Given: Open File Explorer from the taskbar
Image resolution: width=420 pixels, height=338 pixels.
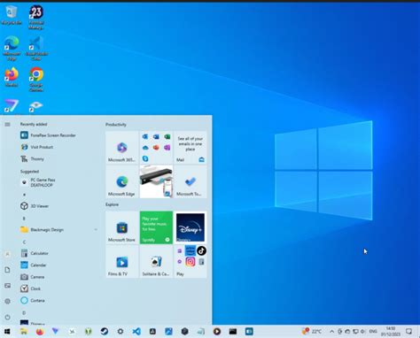Looking at the screenshot, I should [x=24, y=332].
